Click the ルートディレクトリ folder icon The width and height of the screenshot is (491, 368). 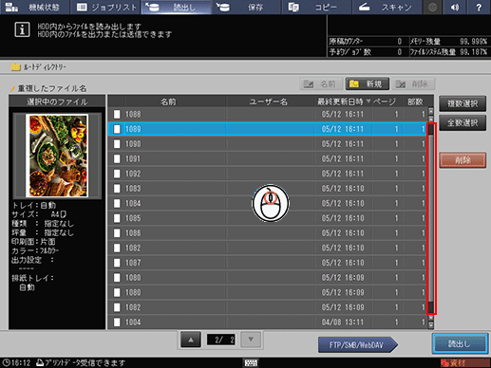(15, 67)
